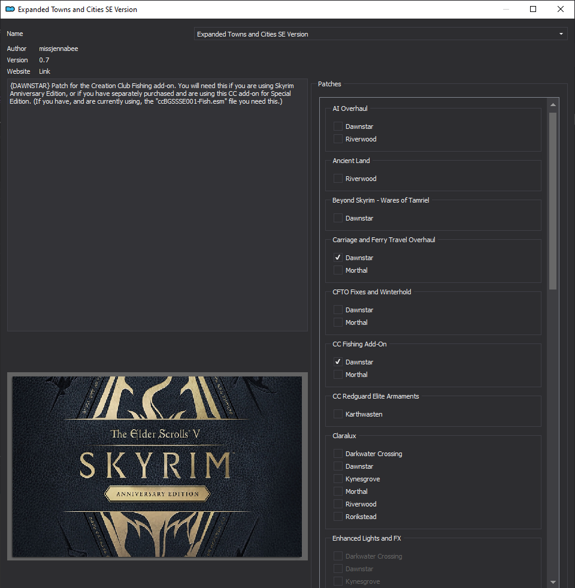
Task: Check CFTO Fixes and Winterhold Morthal
Action: [338, 322]
